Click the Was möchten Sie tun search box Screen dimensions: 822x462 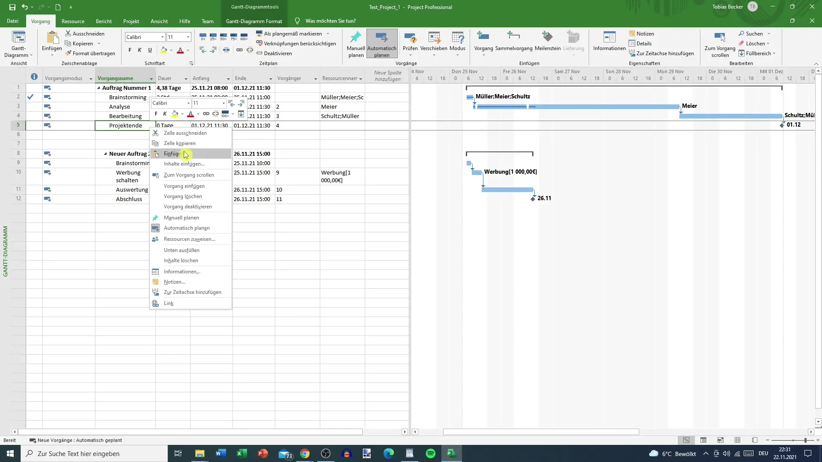click(331, 21)
